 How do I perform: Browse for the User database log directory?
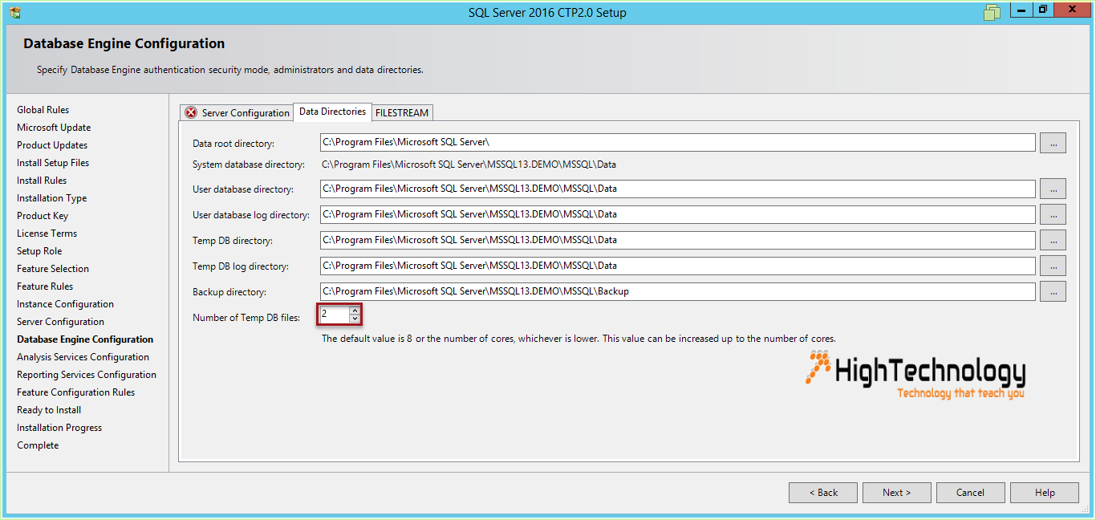point(1053,214)
